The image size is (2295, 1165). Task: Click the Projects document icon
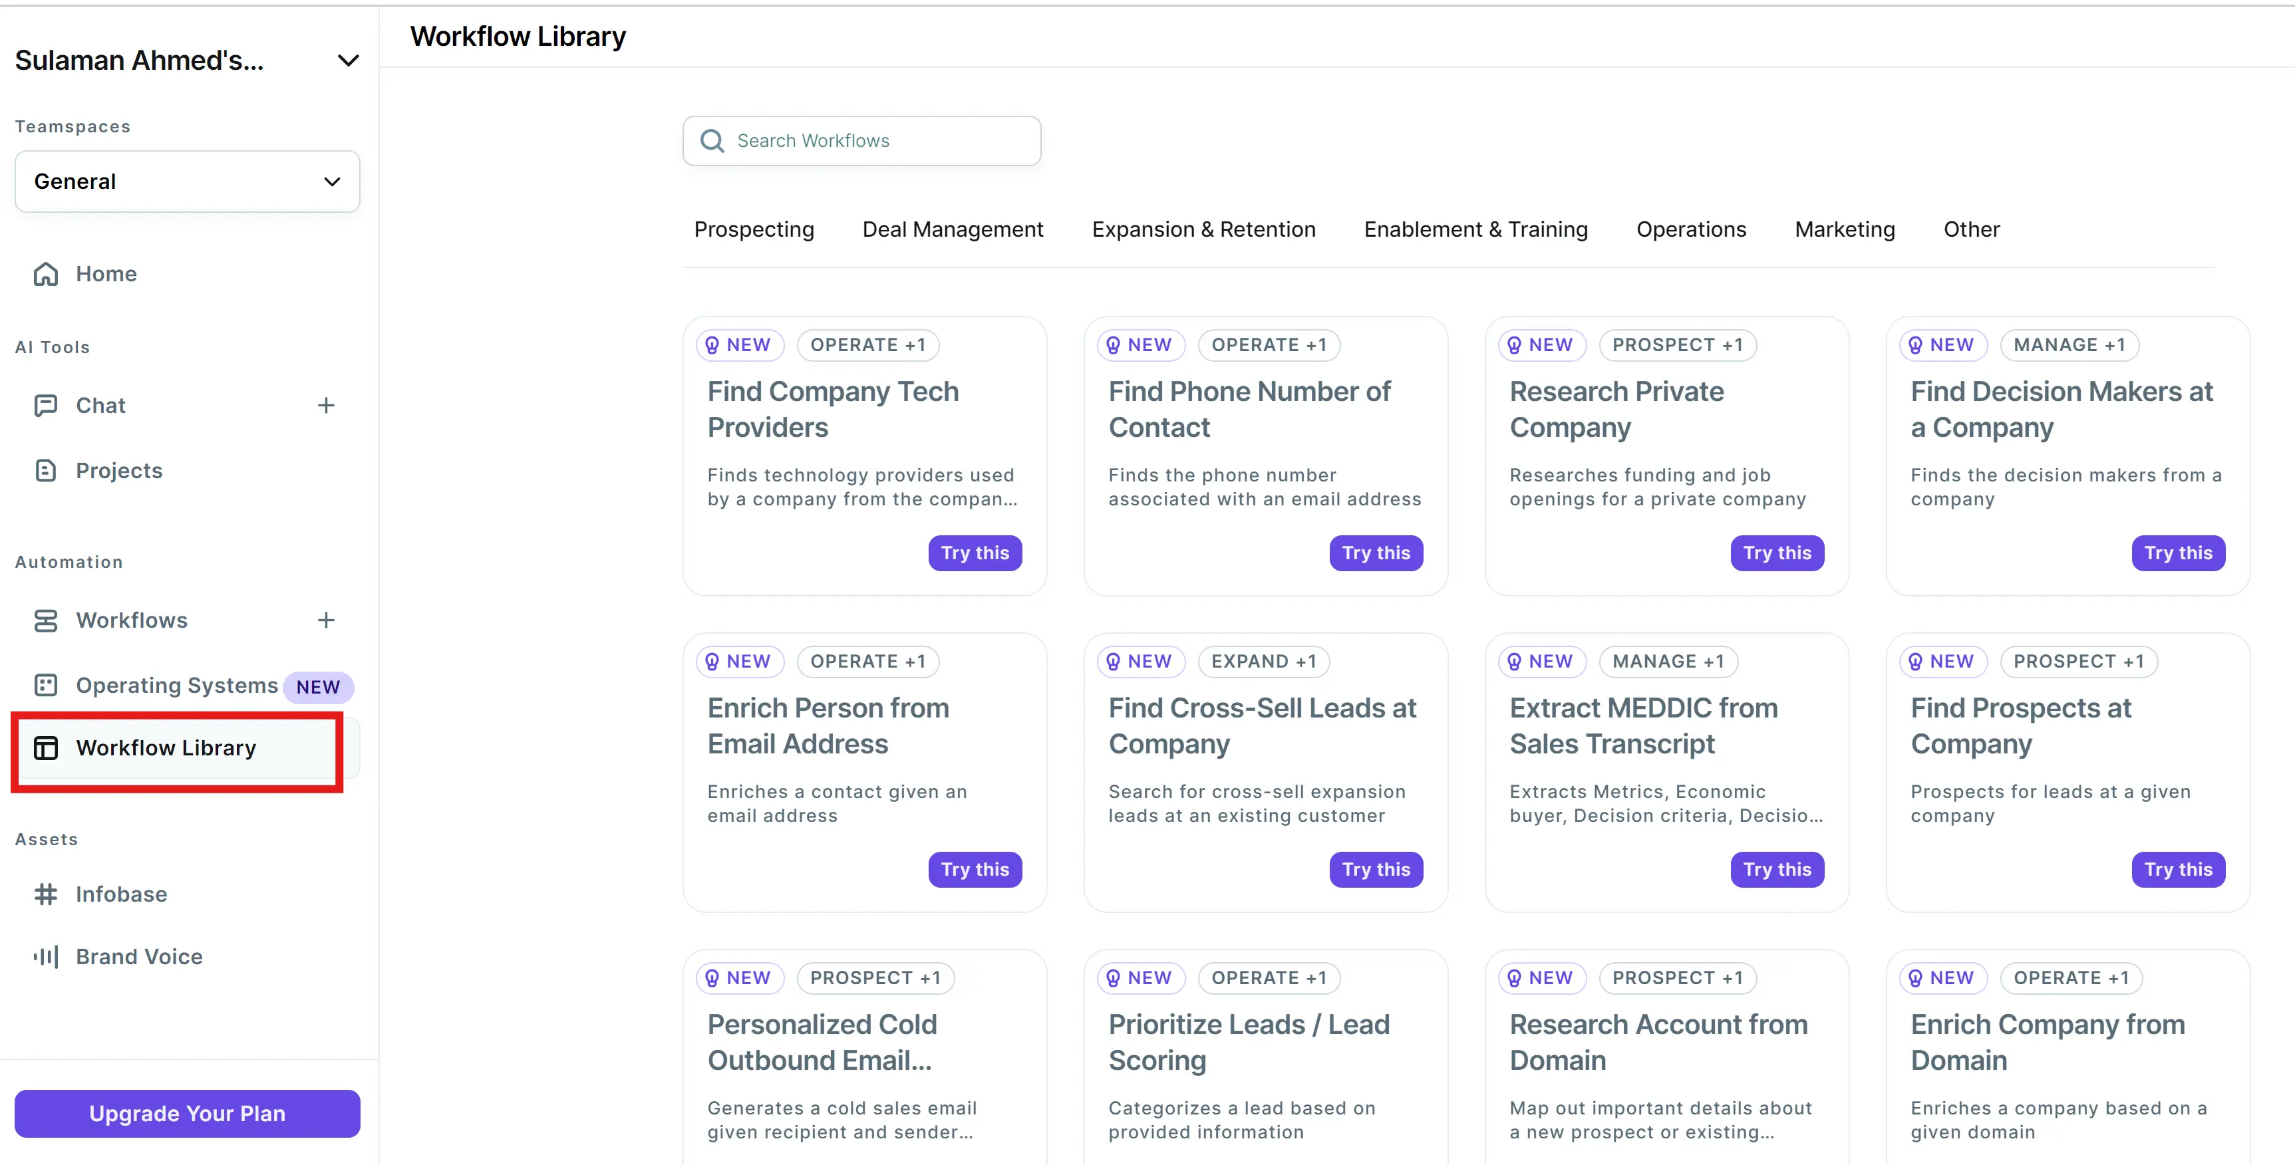click(45, 470)
